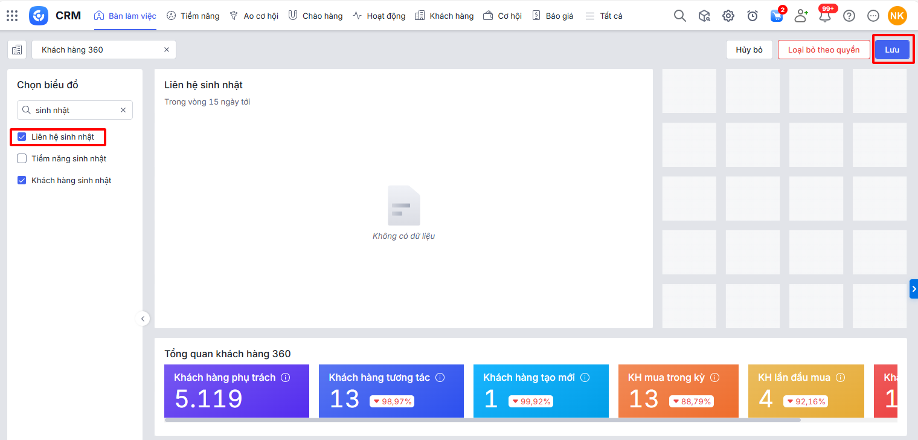Click the horizontal scrollbar under summary cards
918x440 pixels.
(482, 420)
